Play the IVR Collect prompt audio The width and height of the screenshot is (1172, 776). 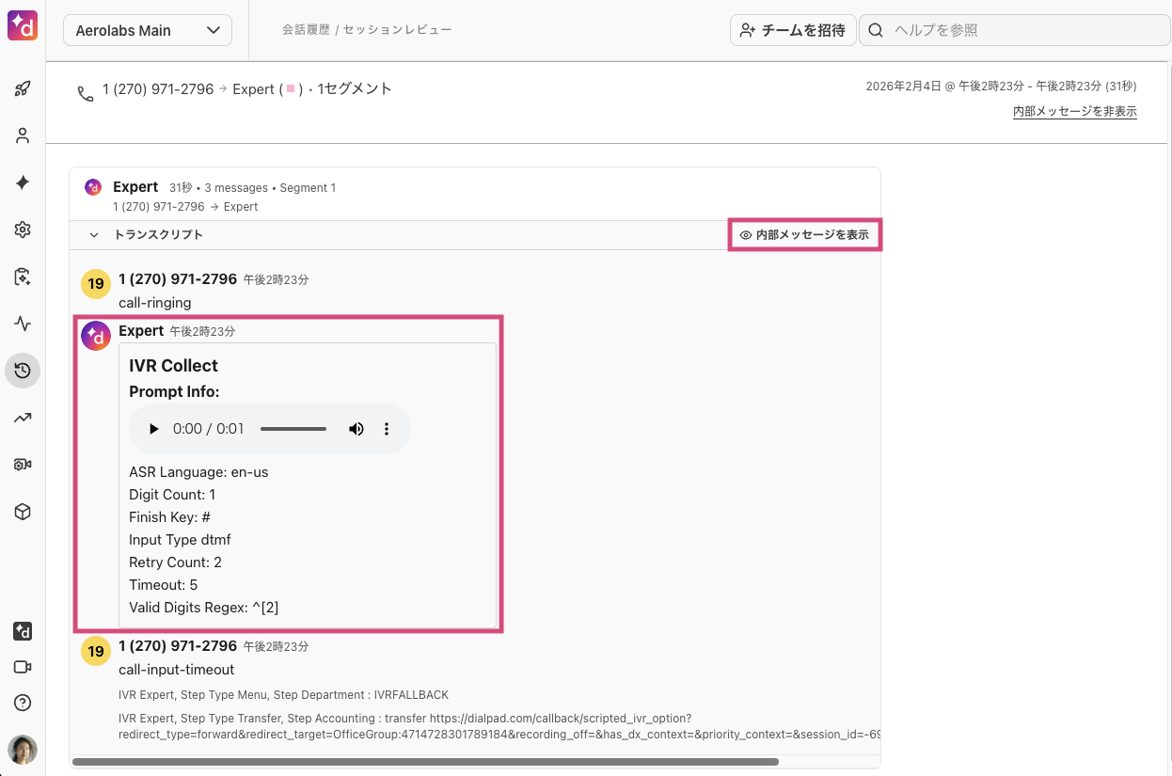[154, 428]
